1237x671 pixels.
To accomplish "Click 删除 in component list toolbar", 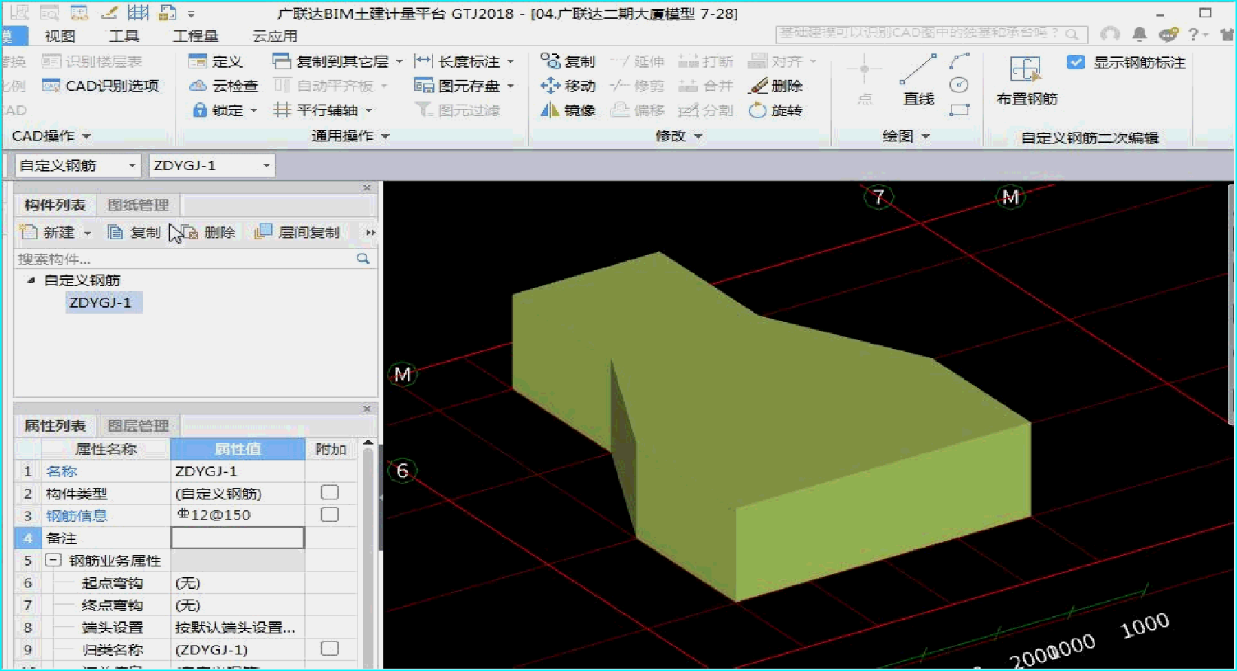I will pos(209,232).
